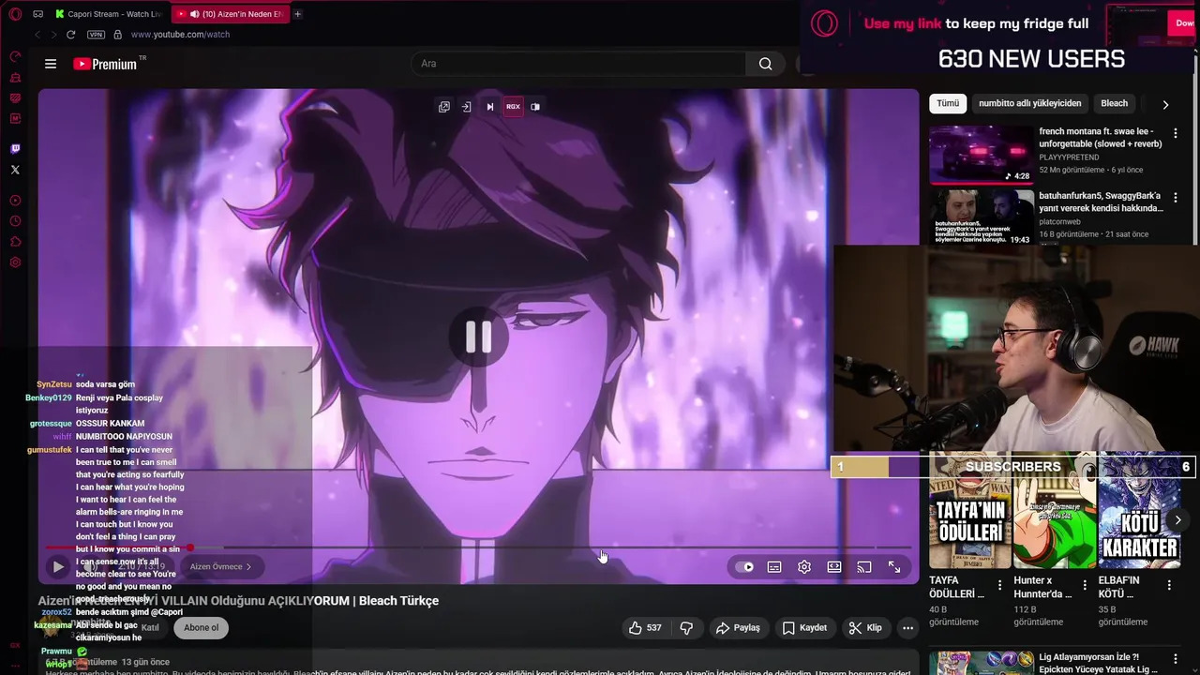This screenshot has width=1200, height=675.
Task: Show next shorts with right chevron
Action: (1177, 520)
